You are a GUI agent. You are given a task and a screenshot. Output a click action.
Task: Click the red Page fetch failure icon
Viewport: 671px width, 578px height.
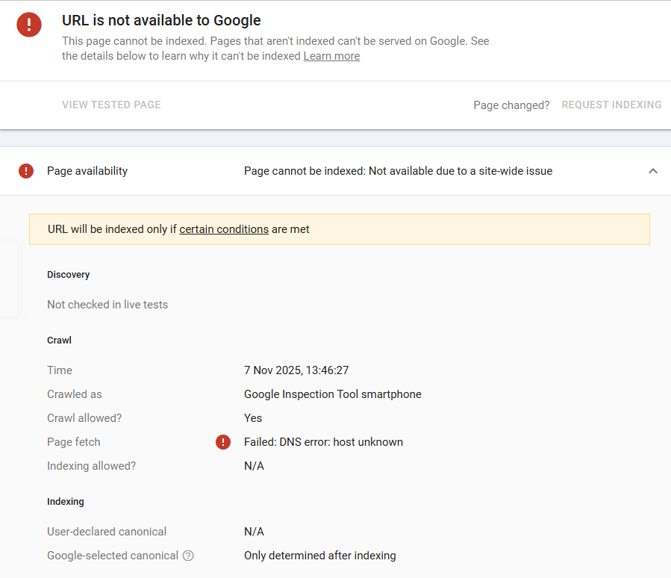pyautogui.click(x=223, y=442)
